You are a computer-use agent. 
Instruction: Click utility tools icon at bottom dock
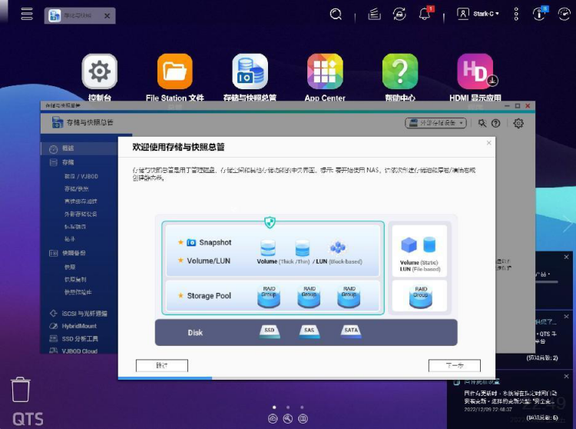pyautogui.click(x=288, y=419)
